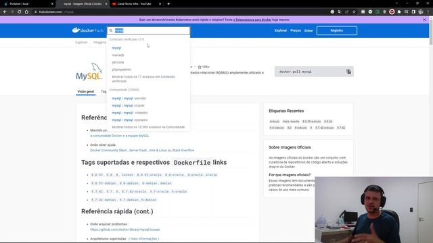The width and height of the screenshot is (433, 243).
Task: Close the Canal Tecno Infra YouTube tab
Action: [160, 4]
